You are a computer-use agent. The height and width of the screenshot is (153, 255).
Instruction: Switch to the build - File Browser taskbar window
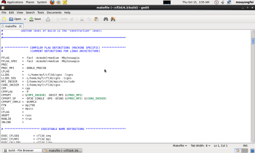click(22, 151)
